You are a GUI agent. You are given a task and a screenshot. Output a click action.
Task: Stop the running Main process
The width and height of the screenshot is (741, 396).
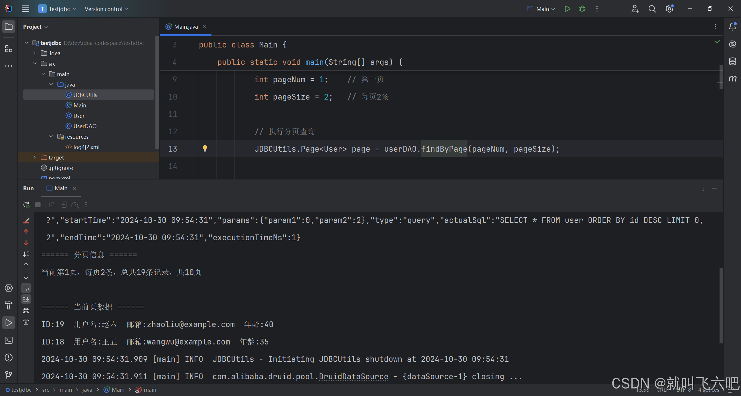38,205
